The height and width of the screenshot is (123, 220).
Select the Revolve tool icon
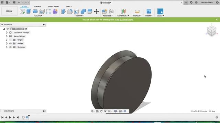[x=35, y=11]
